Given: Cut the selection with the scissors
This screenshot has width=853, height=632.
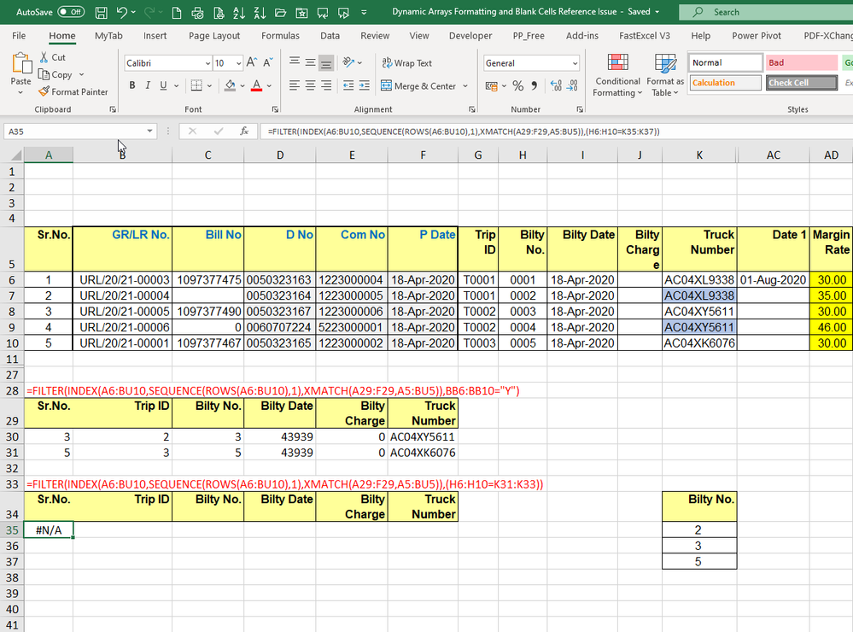Looking at the screenshot, I should [52, 57].
